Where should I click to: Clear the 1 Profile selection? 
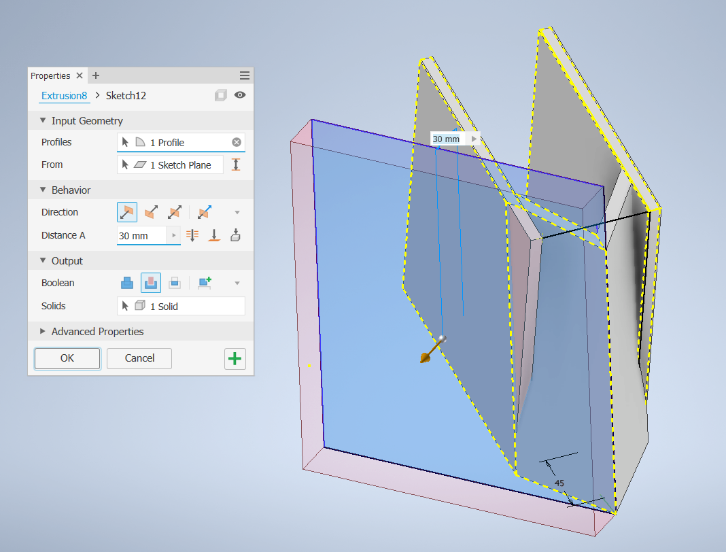(x=237, y=142)
